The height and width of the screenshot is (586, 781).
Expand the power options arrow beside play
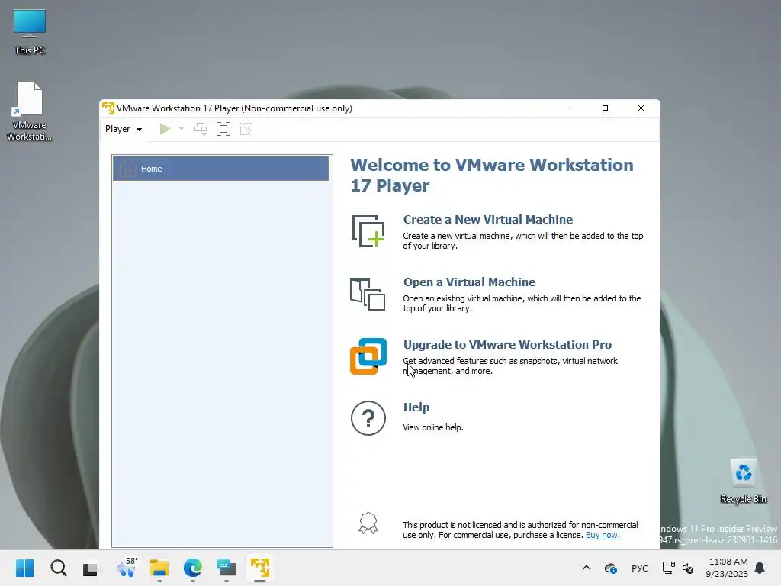(182, 129)
